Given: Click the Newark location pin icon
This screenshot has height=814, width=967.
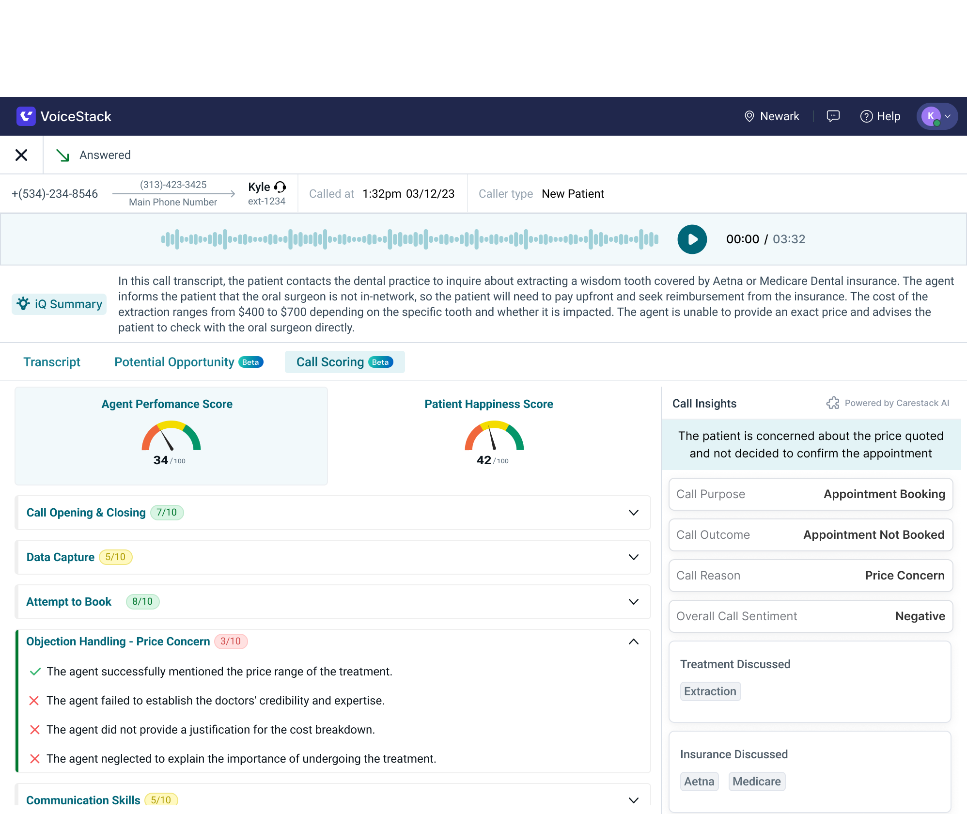Looking at the screenshot, I should pyautogui.click(x=749, y=116).
